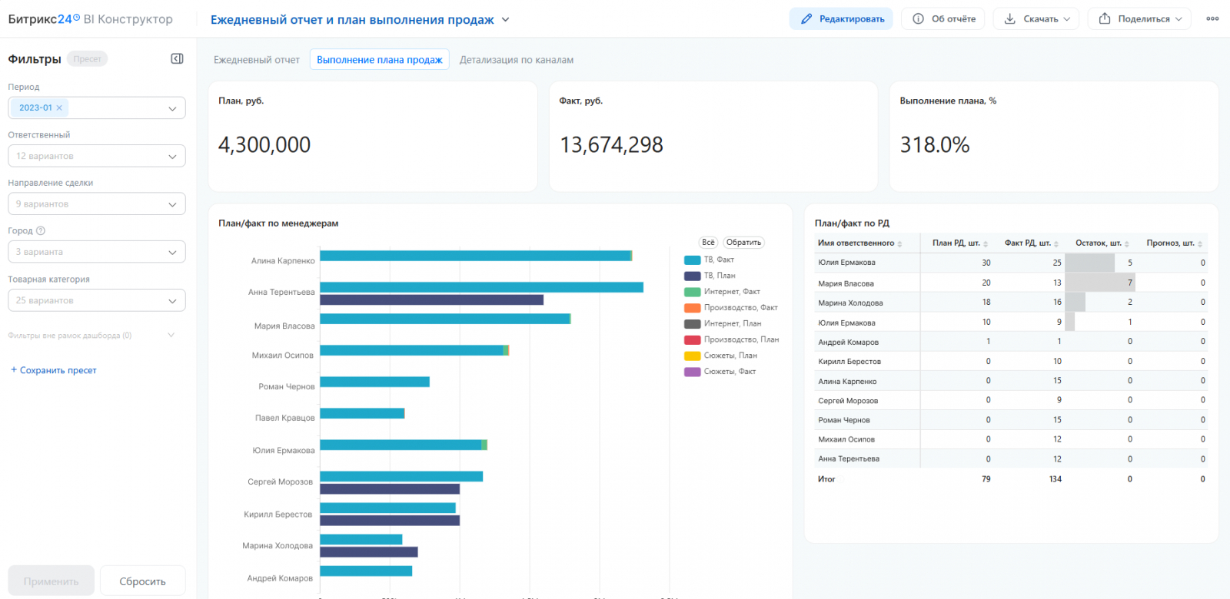The height and width of the screenshot is (599, 1230).
Task: Click Сохранить пресет link
Action: click(54, 370)
